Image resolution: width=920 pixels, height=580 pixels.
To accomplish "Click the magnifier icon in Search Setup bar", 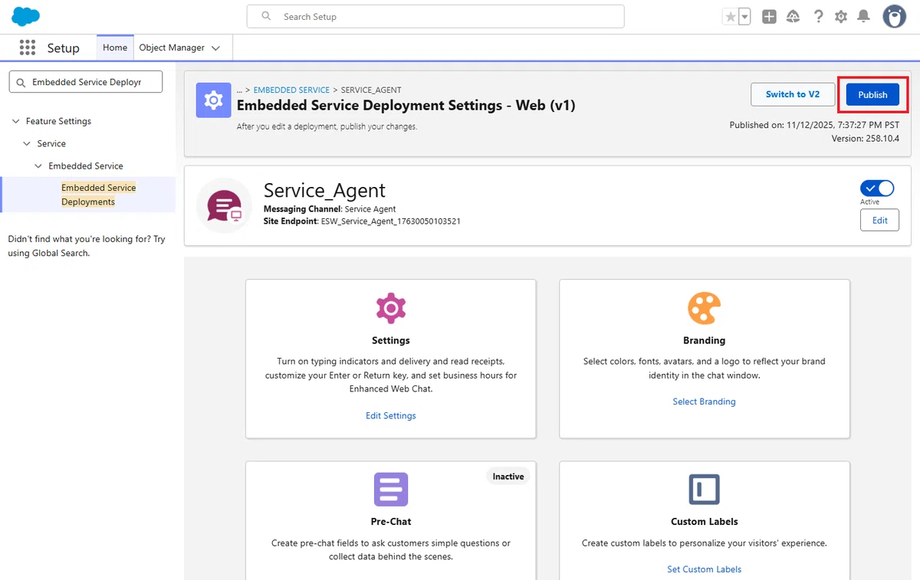I will pos(267,16).
